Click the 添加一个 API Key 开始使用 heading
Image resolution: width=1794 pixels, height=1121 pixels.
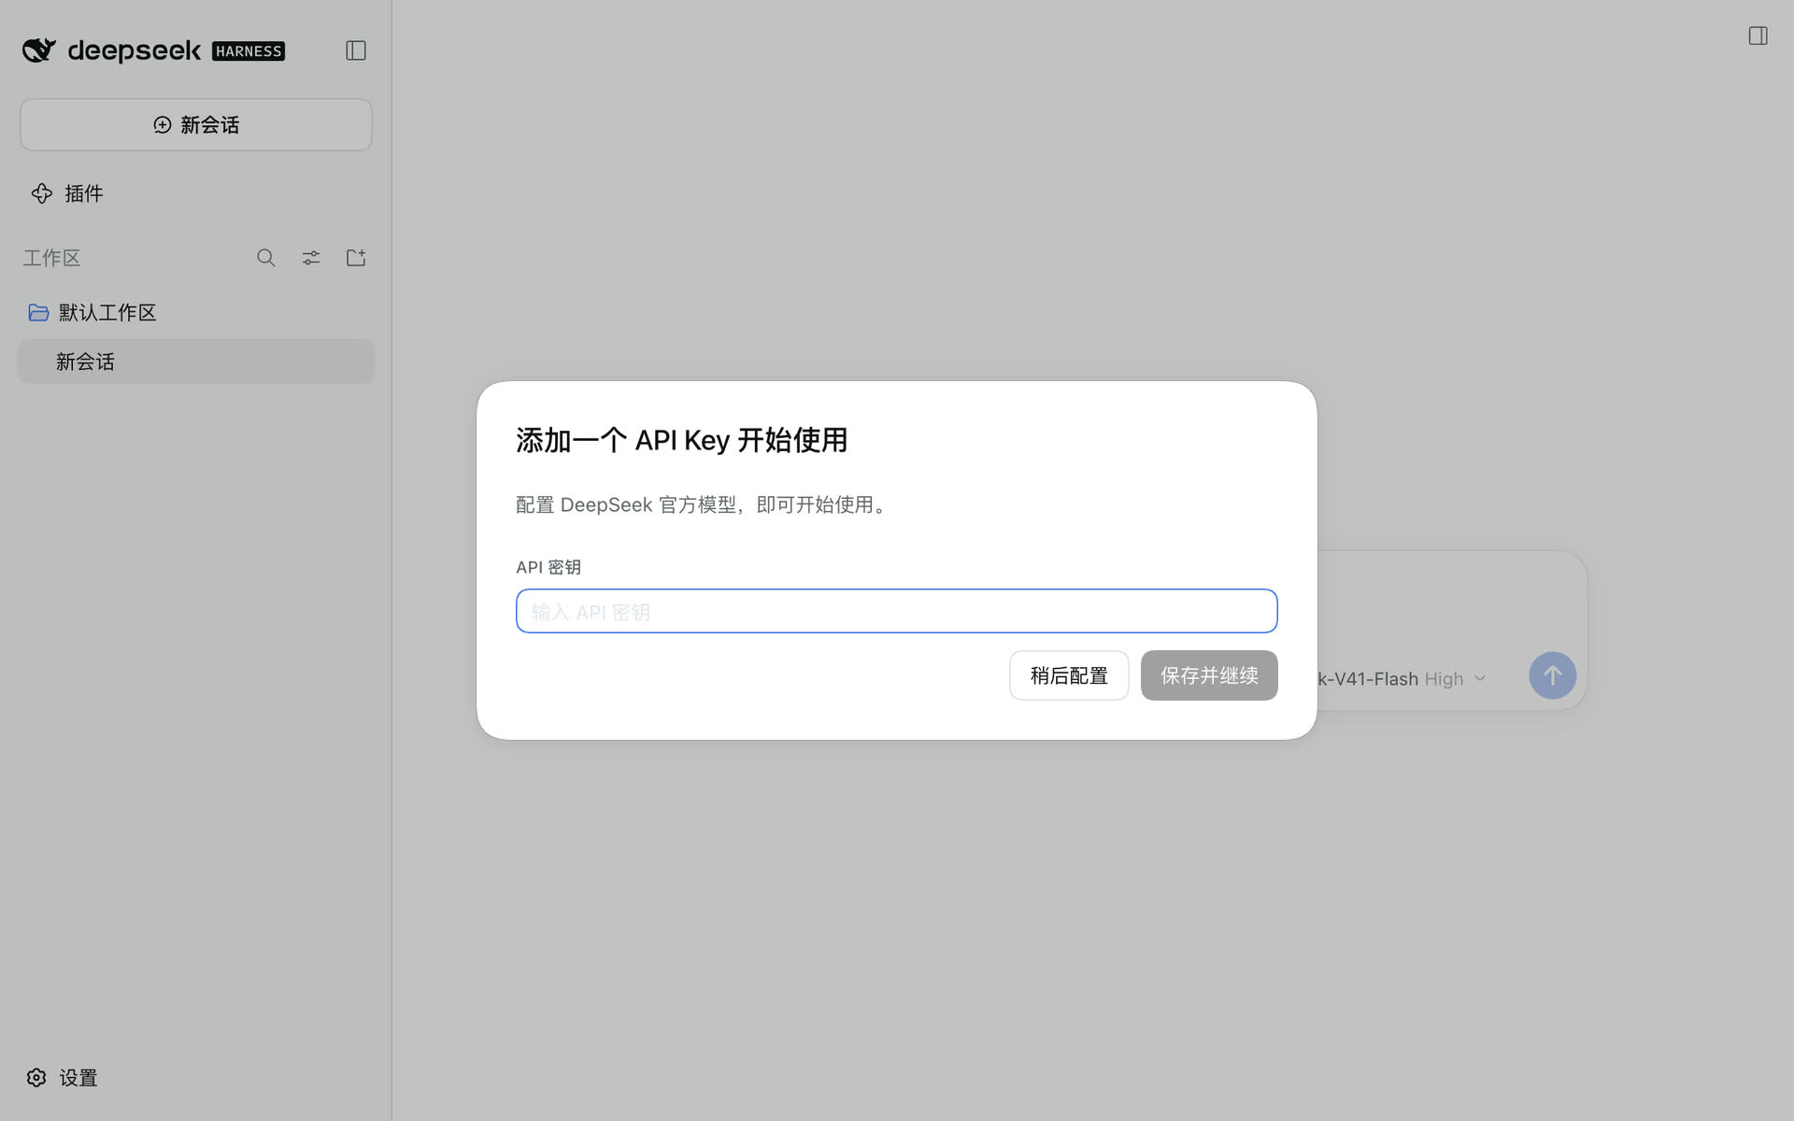(682, 440)
